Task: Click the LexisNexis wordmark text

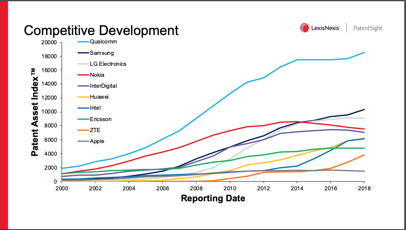Action: pyautogui.click(x=325, y=28)
